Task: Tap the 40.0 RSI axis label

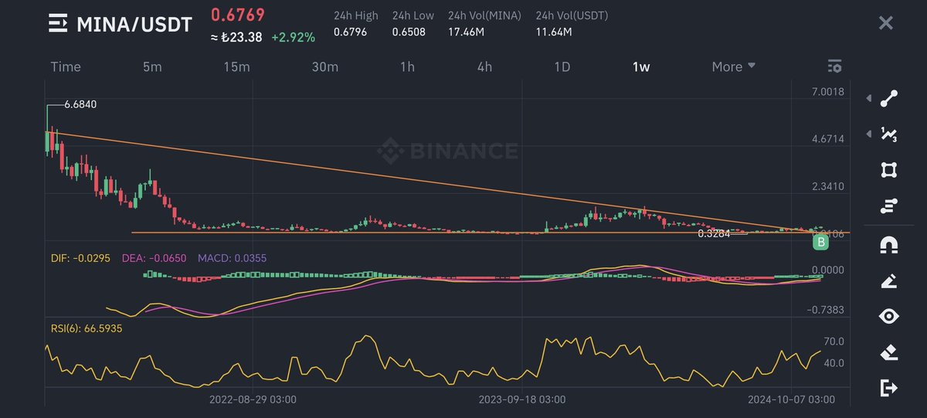Action: click(834, 363)
